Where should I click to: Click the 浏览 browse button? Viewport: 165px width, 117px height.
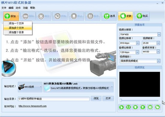click(96, 98)
